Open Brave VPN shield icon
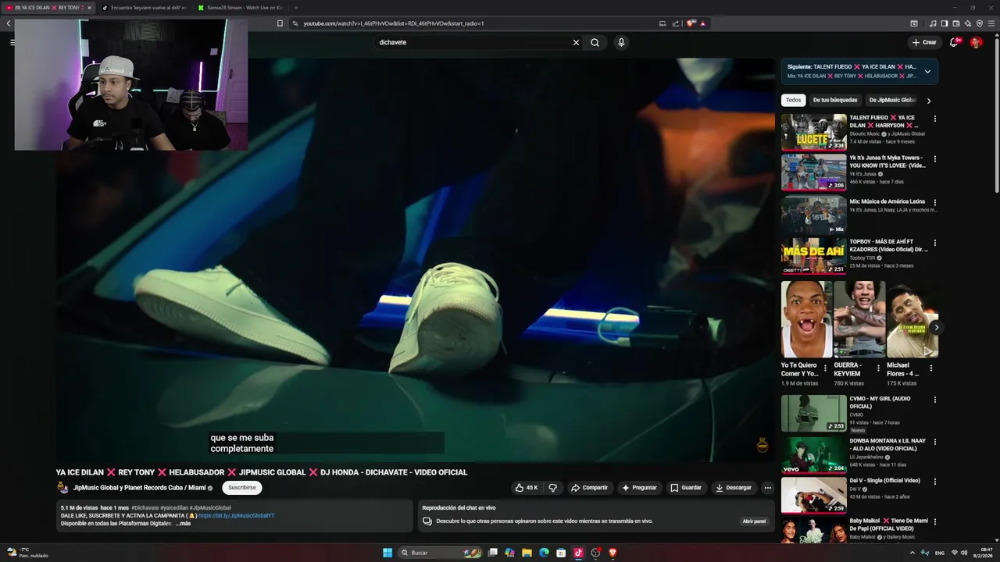The height and width of the screenshot is (562, 1000). point(980,23)
